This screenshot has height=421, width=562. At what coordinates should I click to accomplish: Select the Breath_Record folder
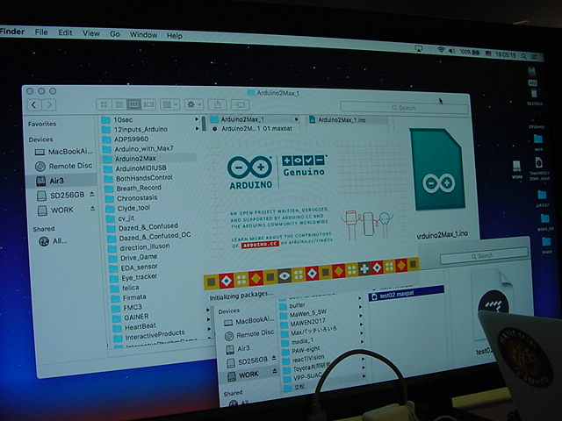click(x=133, y=188)
